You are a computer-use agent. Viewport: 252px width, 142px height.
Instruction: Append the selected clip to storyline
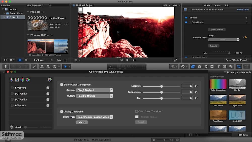(54, 66)
